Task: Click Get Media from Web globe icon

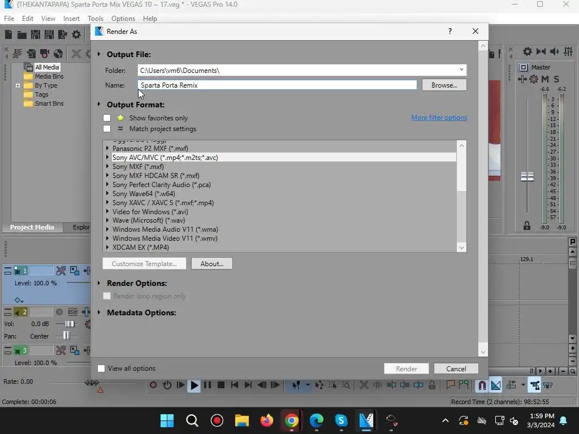Action: coord(58,54)
